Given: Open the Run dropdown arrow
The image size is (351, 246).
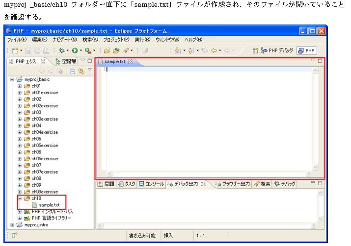Looking at the screenshot, I should pyautogui.click(x=81, y=50).
